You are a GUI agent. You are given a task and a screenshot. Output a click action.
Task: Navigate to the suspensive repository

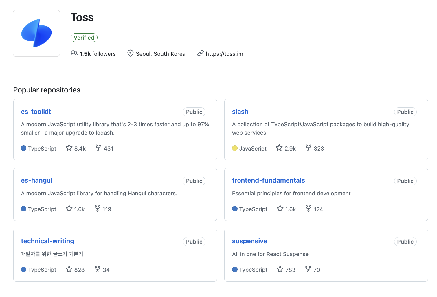249,241
